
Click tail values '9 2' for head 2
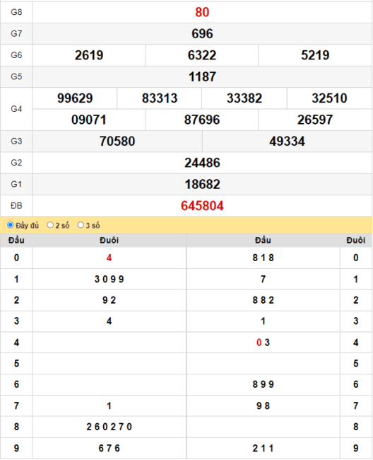click(x=109, y=300)
